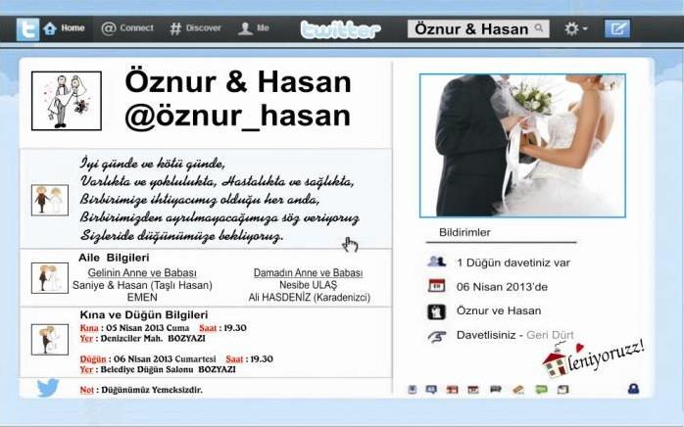This screenshot has height=427, width=684.
Task: Click the blue compose tweet button
Action: 616,28
